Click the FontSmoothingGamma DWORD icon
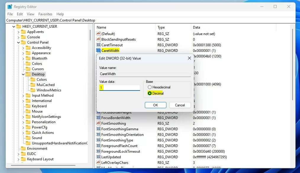Image resolution: width=300 pixels, height=173 pixels. [98, 129]
